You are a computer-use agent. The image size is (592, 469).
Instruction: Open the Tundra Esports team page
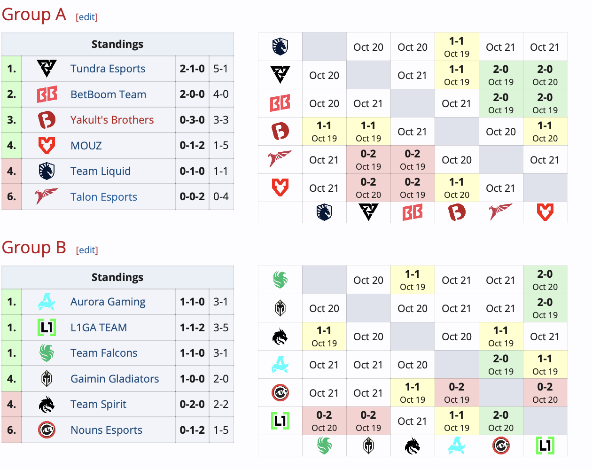tap(107, 69)
